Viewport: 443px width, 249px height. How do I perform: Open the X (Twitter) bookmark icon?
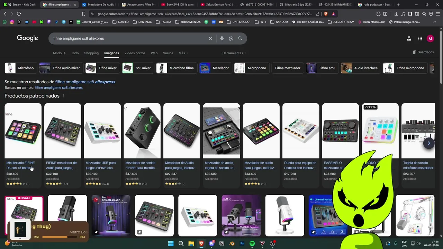tap(19, 22)
